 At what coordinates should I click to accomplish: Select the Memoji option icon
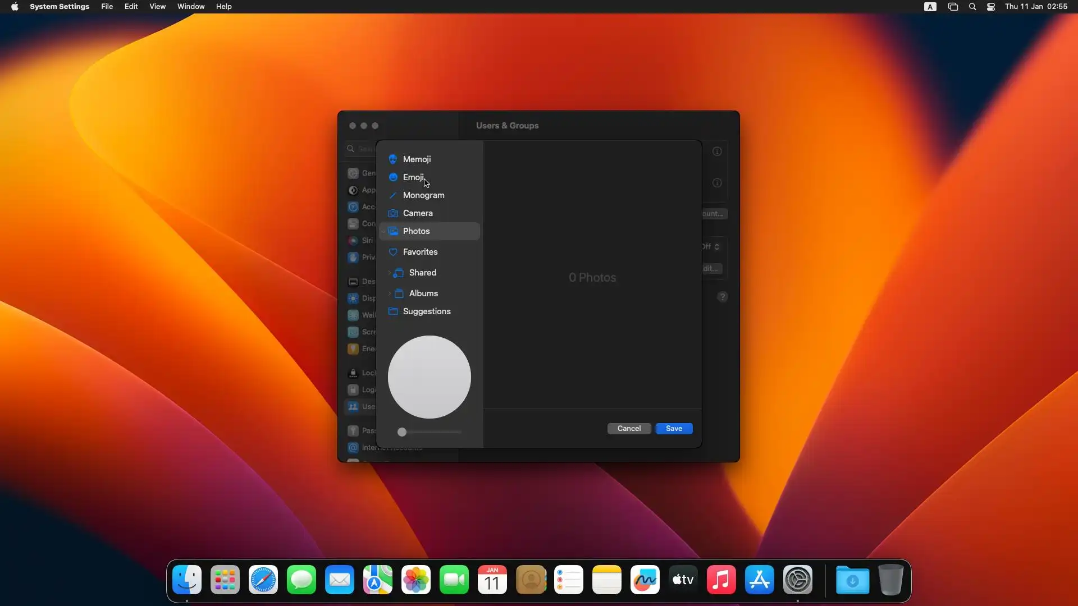[x=393, y=159]
